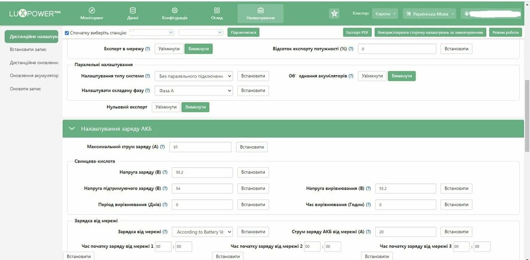Click the Підключитися button

pyautogui.click(x=243, y=32)
